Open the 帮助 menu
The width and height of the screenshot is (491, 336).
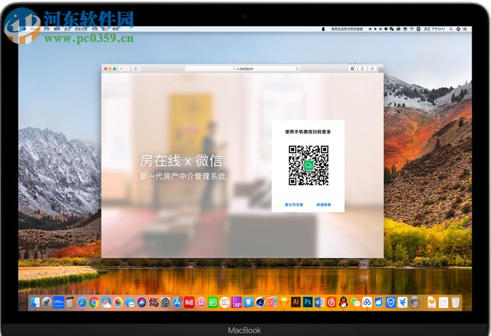[115, 29]
